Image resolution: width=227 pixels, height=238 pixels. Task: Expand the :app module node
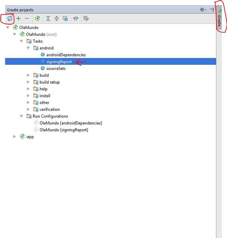(x=15, y=137)
